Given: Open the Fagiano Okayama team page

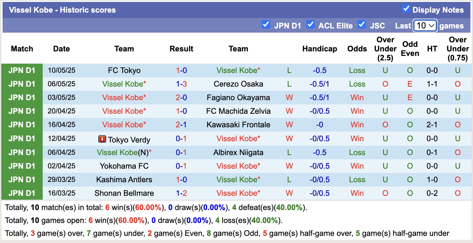Looking at the screenshot, I should pyautogui.click(x=238, y=98).
